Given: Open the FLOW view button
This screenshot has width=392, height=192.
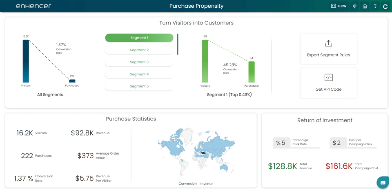Looking at the screenshot, I should coord(339,6).
